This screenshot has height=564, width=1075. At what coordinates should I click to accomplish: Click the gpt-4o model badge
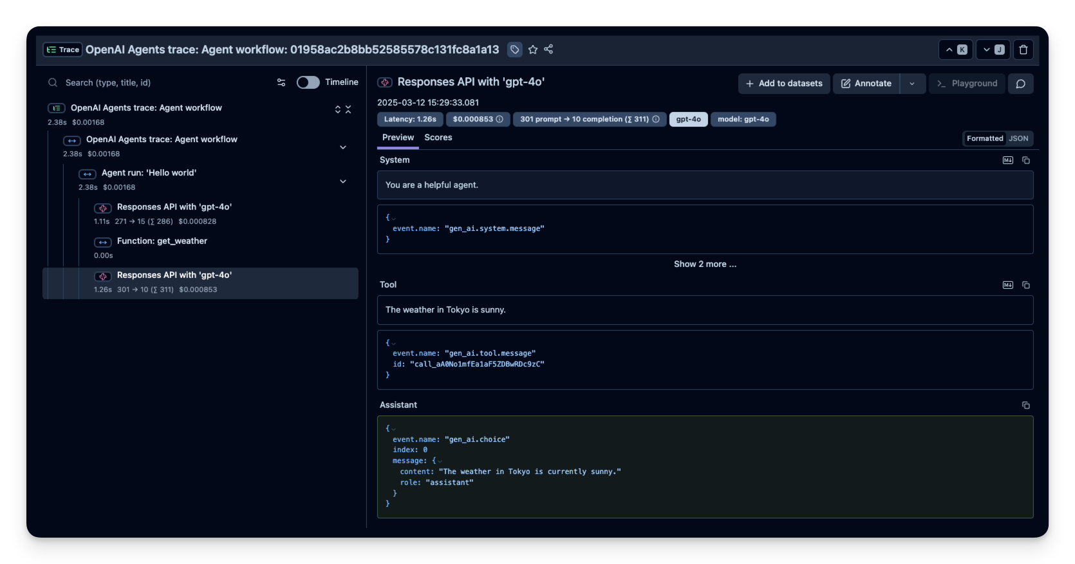[689, 119]
